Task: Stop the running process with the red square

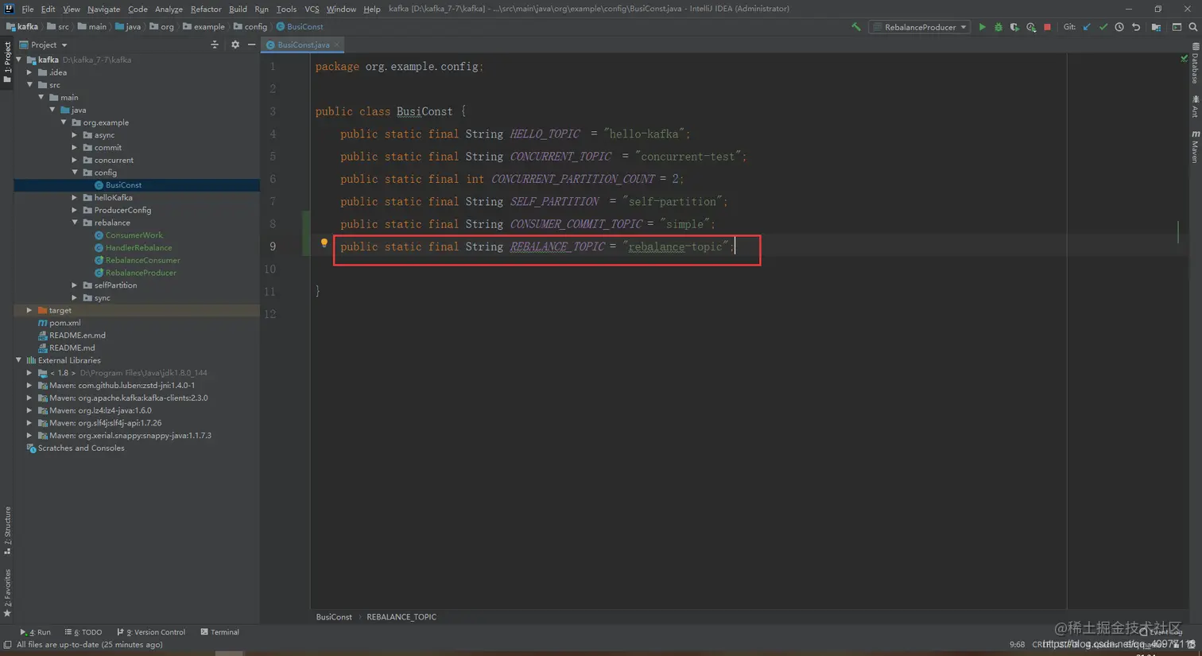Action: [x=1048, y=27]
